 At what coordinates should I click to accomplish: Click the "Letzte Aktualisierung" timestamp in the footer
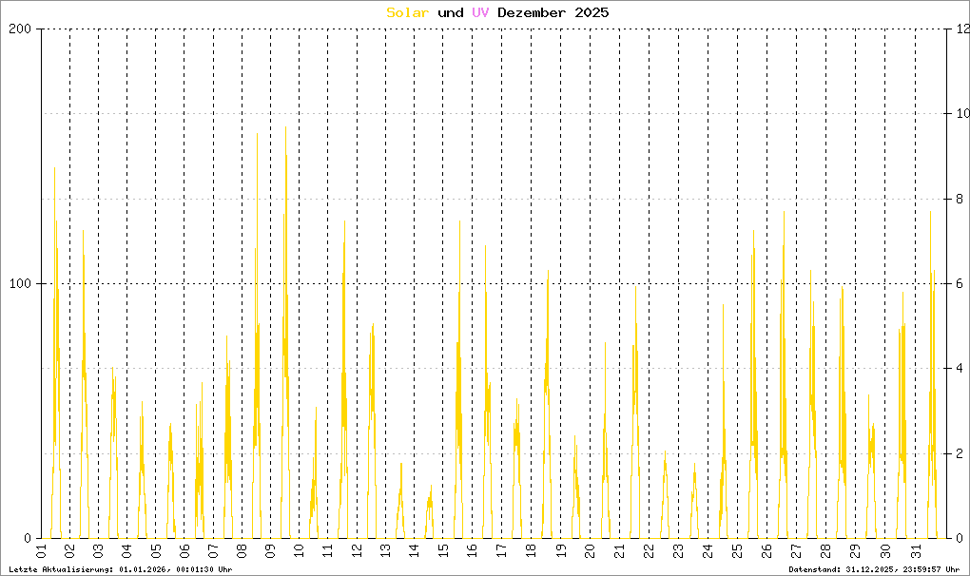(121, 569)
